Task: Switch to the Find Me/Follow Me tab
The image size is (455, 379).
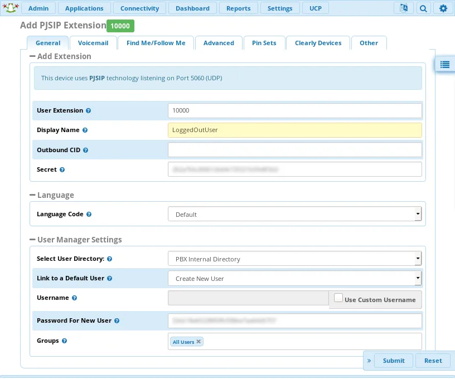Action: [x=156, y=43]
